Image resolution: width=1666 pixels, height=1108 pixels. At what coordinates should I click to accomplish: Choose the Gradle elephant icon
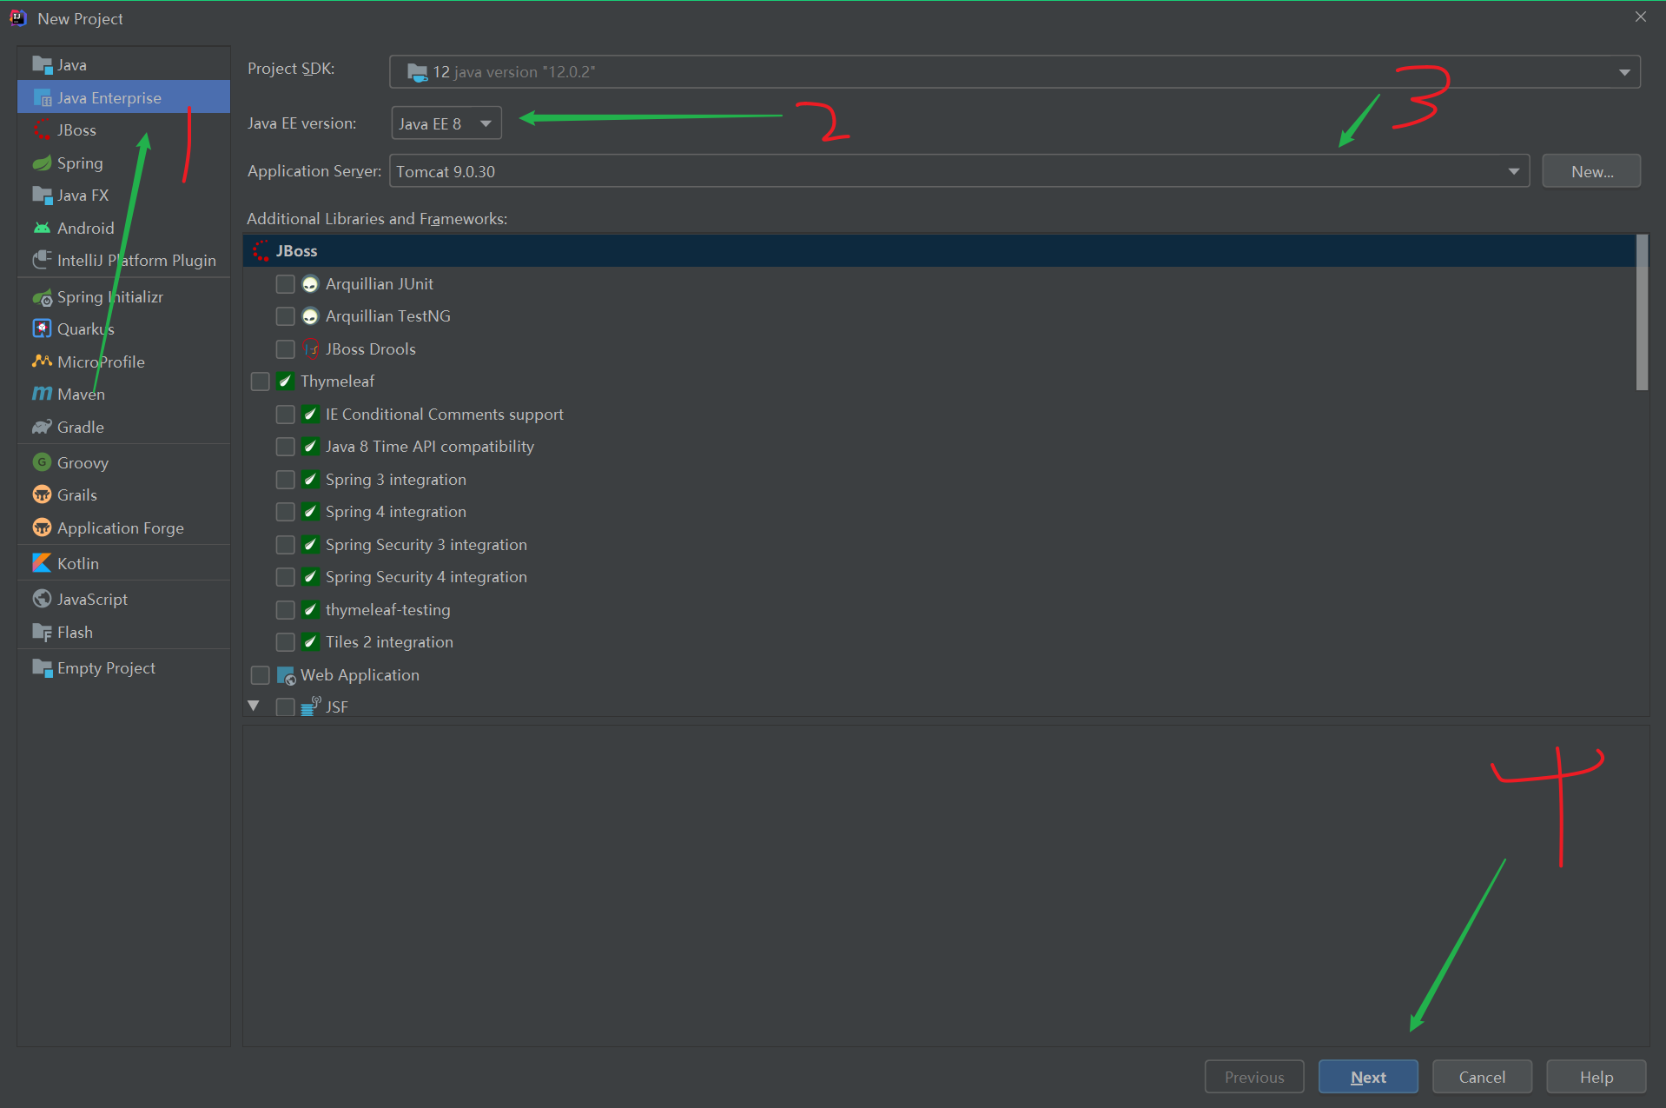(x=42, y=428)
